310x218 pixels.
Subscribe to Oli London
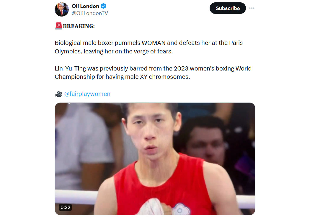[x=228, y=8]
